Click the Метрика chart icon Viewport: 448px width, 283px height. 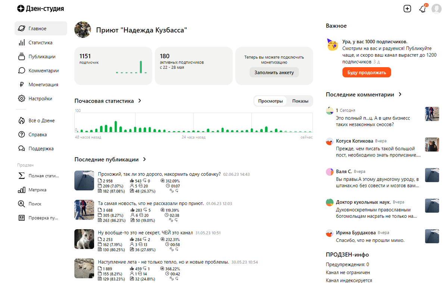click(x=22, y=190)
